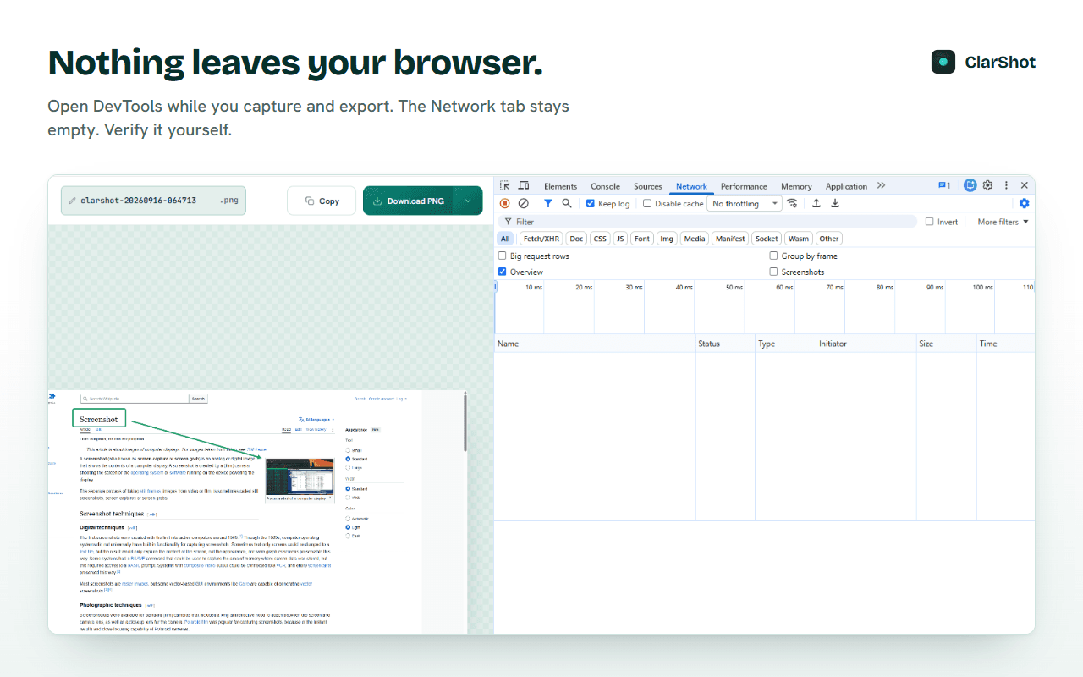
Task: Toggle the device toolbar icon
Action: (524, 185)
